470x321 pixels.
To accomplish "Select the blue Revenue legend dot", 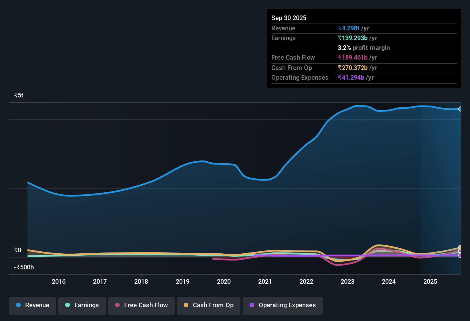I will pos(18,305).
